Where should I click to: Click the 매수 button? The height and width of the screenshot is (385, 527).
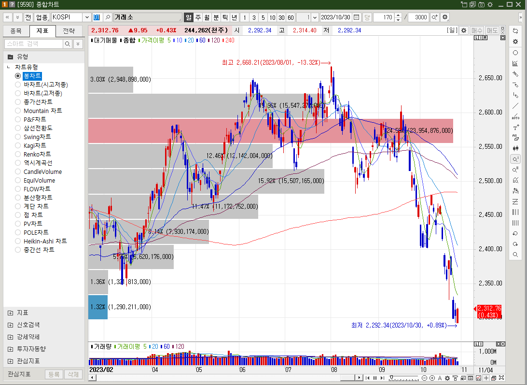[477, 30]
